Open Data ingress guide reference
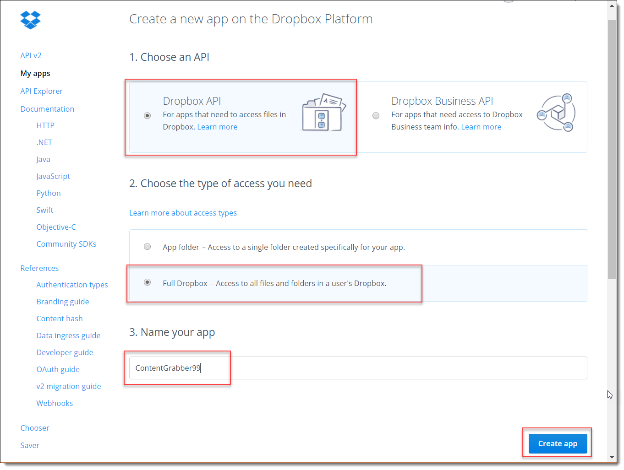 point(68,335)
